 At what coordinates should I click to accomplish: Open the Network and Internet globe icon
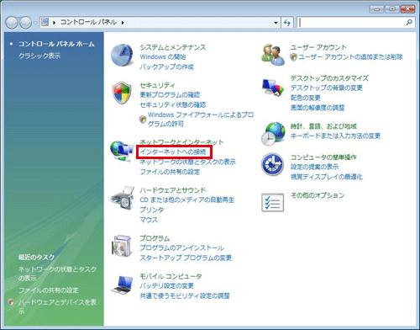[x=122, y=152]
